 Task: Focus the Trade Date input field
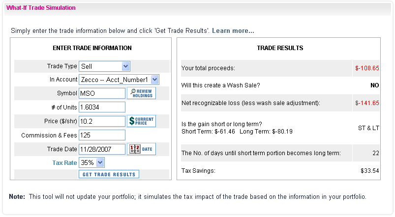[102, 149]
